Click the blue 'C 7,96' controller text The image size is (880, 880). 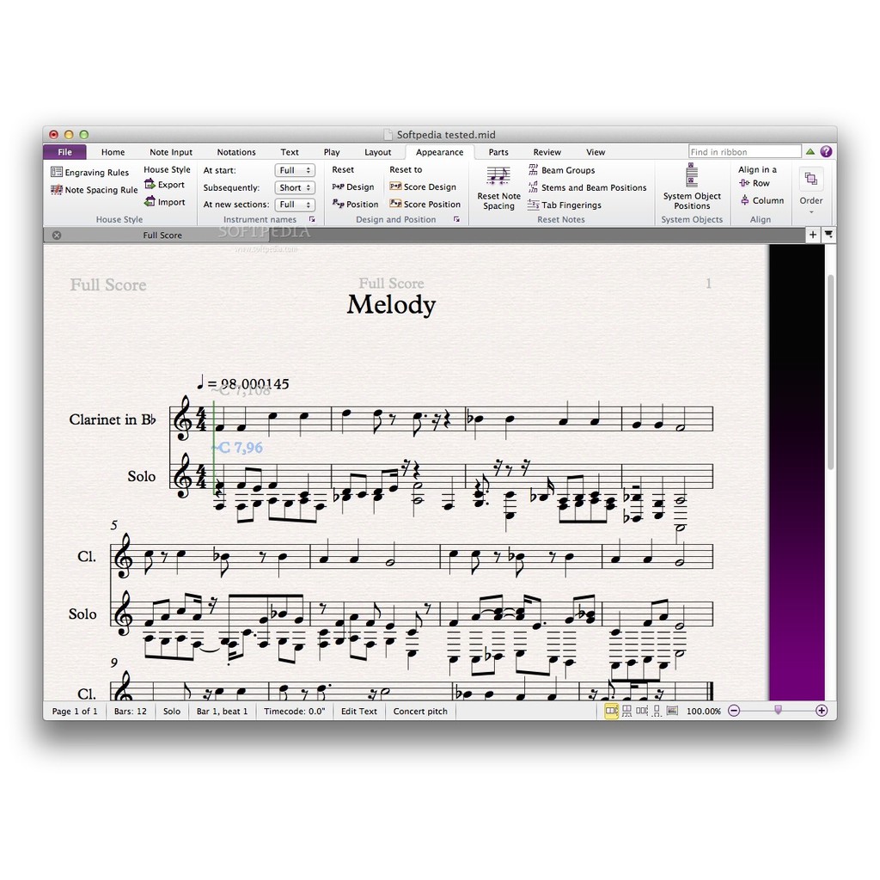coord(237,447)
